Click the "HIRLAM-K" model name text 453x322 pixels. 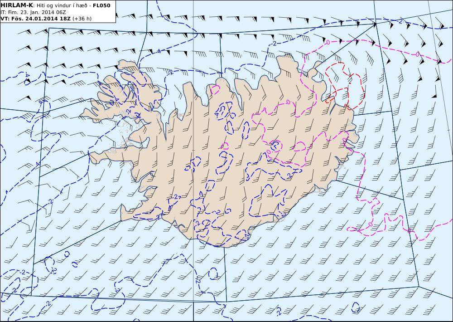pyautogui.click(x=17, y=5)
